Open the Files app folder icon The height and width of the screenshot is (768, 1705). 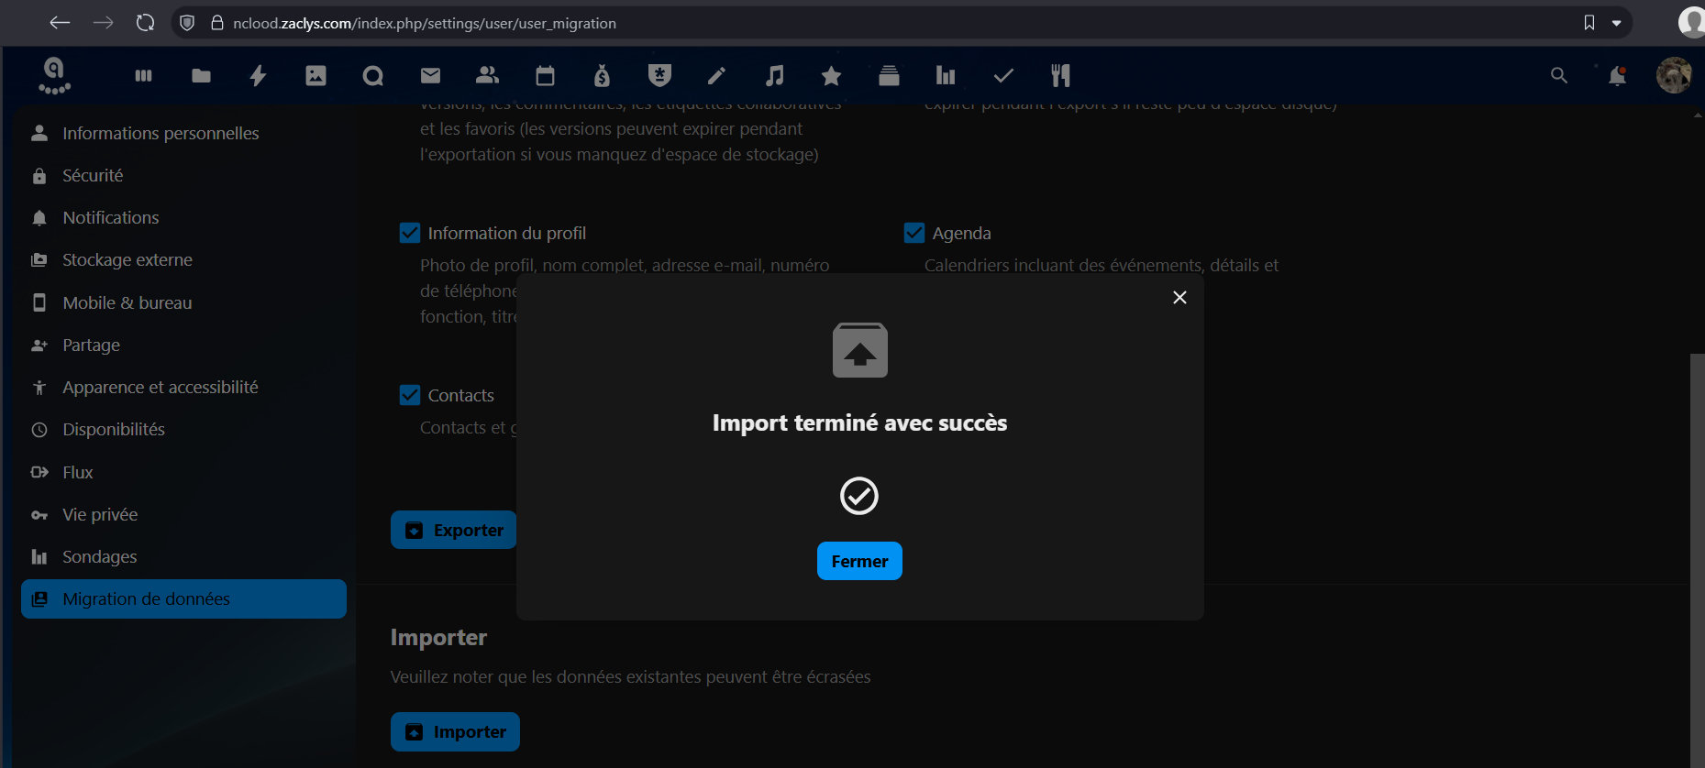[x=201, y=76]
